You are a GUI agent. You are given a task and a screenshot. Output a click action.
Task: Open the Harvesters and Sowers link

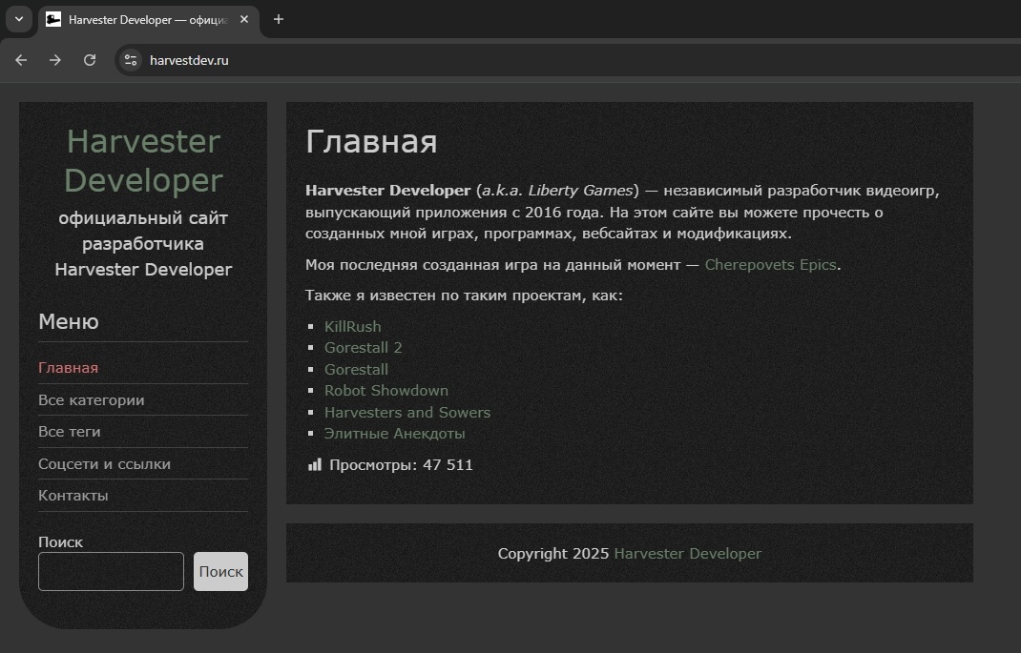[406, 413]
